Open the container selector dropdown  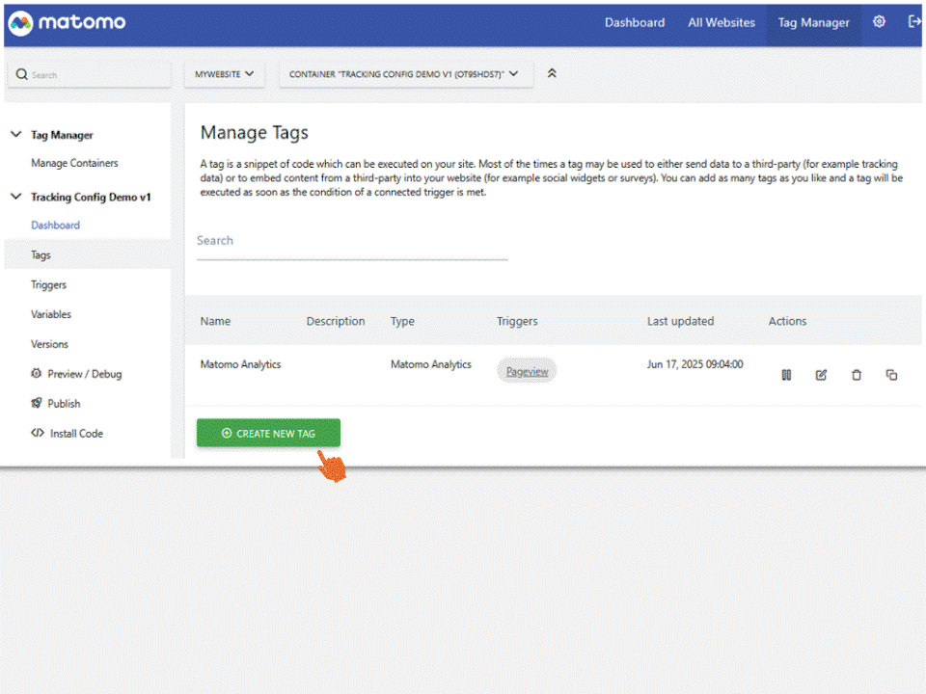tap(405, 72)
